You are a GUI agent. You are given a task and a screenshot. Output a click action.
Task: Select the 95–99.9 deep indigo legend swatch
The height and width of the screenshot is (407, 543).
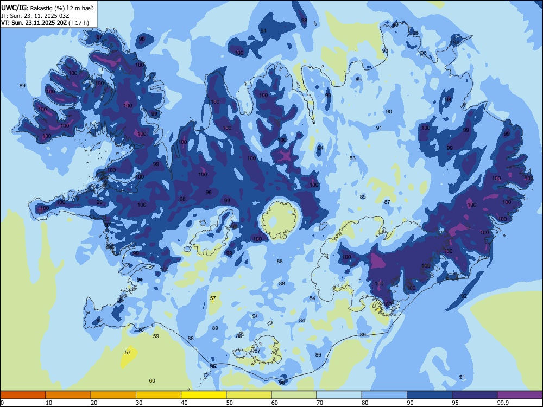click(x=475, y=395)
